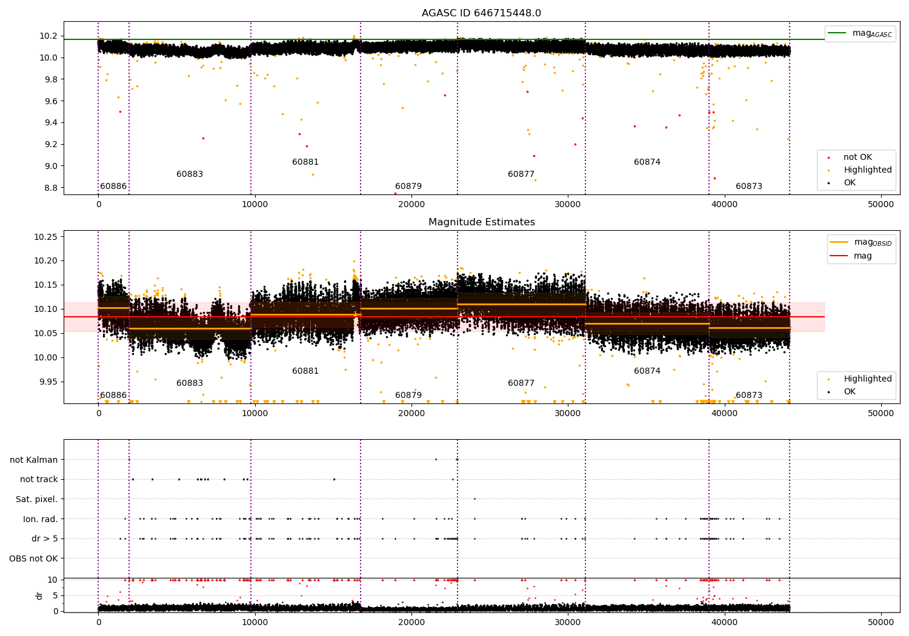Click OBSID label 60877 in Magnitude Estimates plot
Image resolution: width=909 pixels, height=636 pixels.
coord(521,383)
